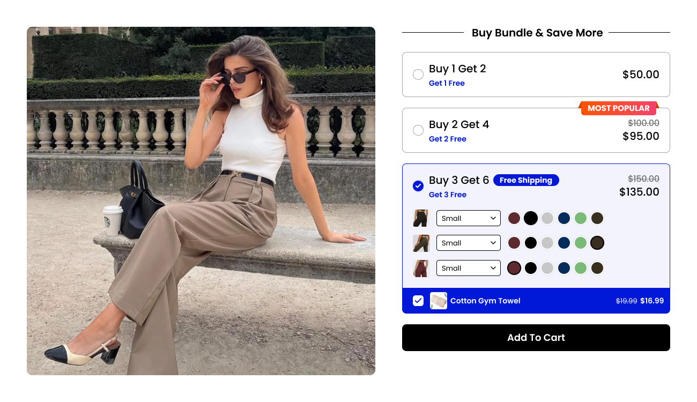
Task: Open the third item's Small size dropdown
Action: point(469,268)
